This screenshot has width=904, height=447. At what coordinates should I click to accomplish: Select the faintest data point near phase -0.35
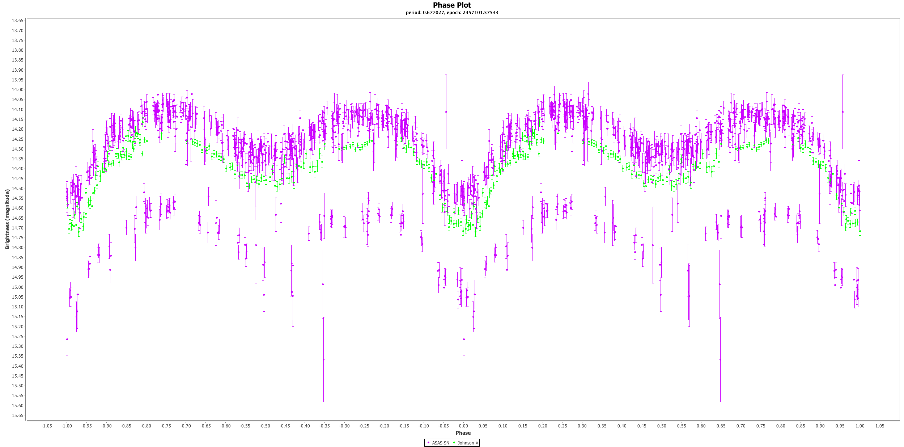pos(323,359)
